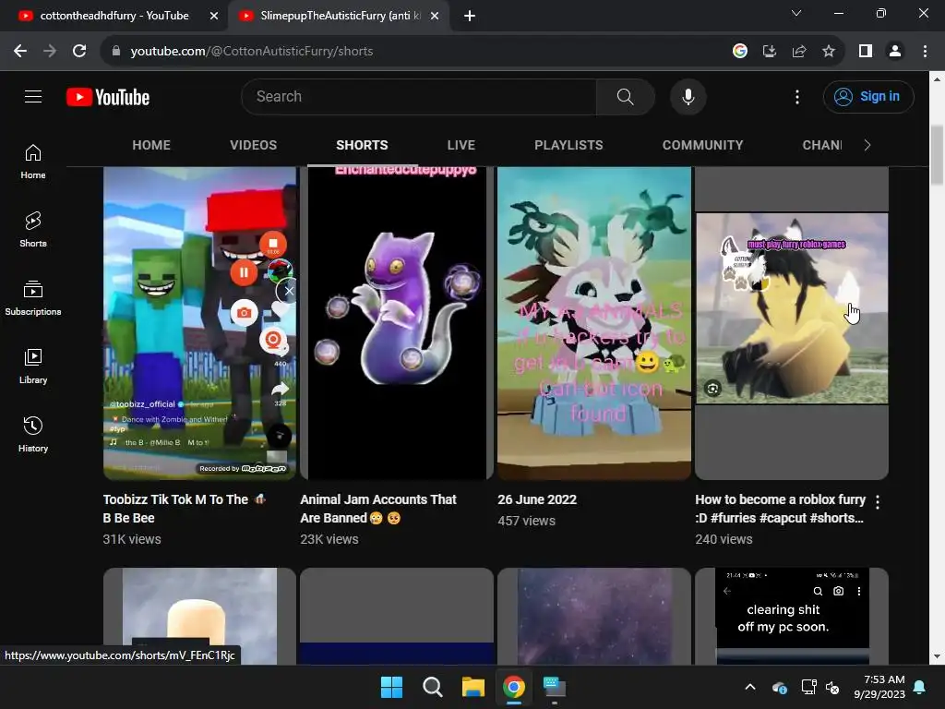Select the SHORTS channel tab
The height and width of the screenshot is (709, 945).
tap(362, 145)
